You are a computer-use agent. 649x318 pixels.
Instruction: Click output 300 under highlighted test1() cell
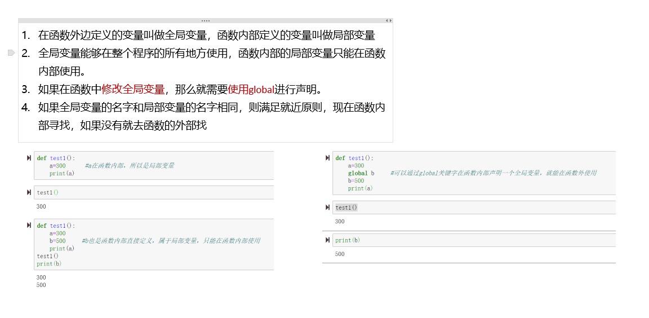340,221
